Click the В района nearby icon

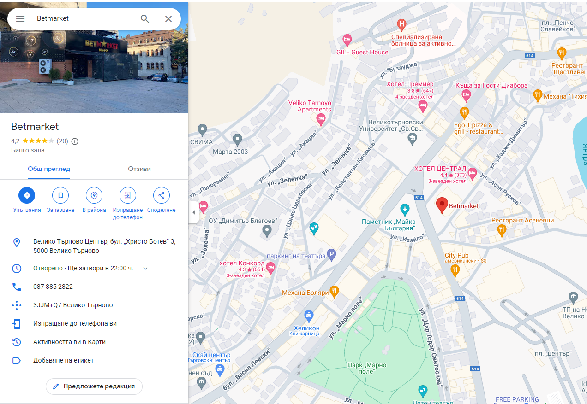coord(94,195)
